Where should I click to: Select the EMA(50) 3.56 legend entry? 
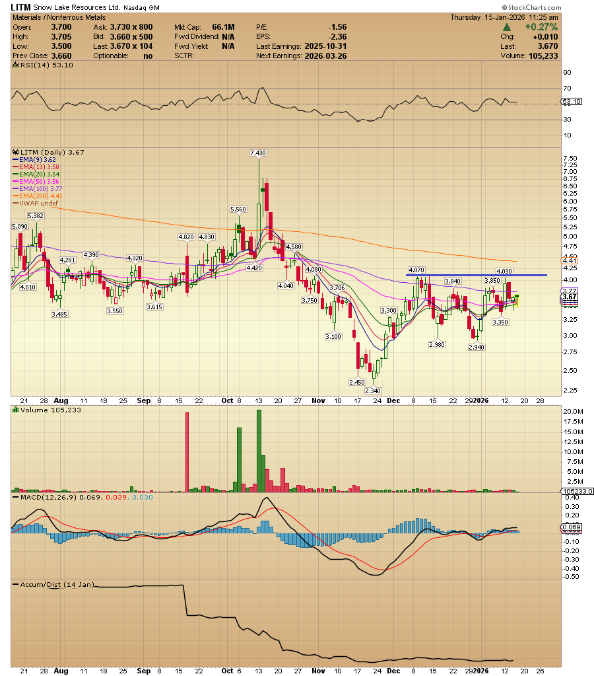pyautogui.click(x=36, y=182)
